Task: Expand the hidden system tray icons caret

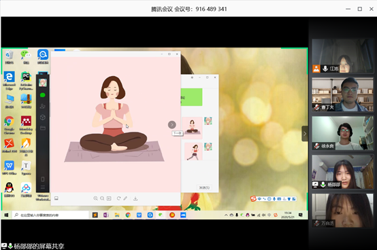Action: [x=226, y=215]
